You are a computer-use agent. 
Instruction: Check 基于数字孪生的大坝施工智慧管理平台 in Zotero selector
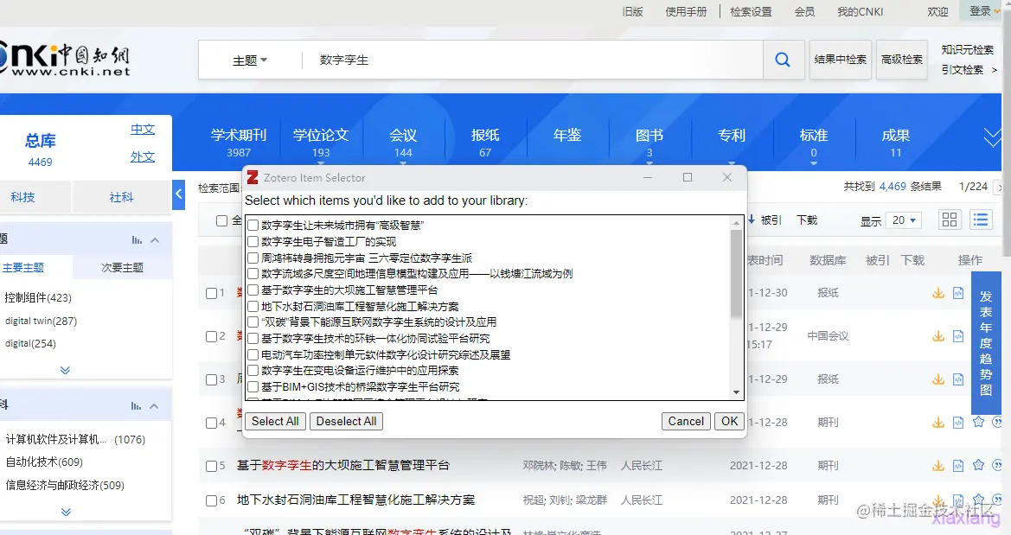click(x=253, y=290)
